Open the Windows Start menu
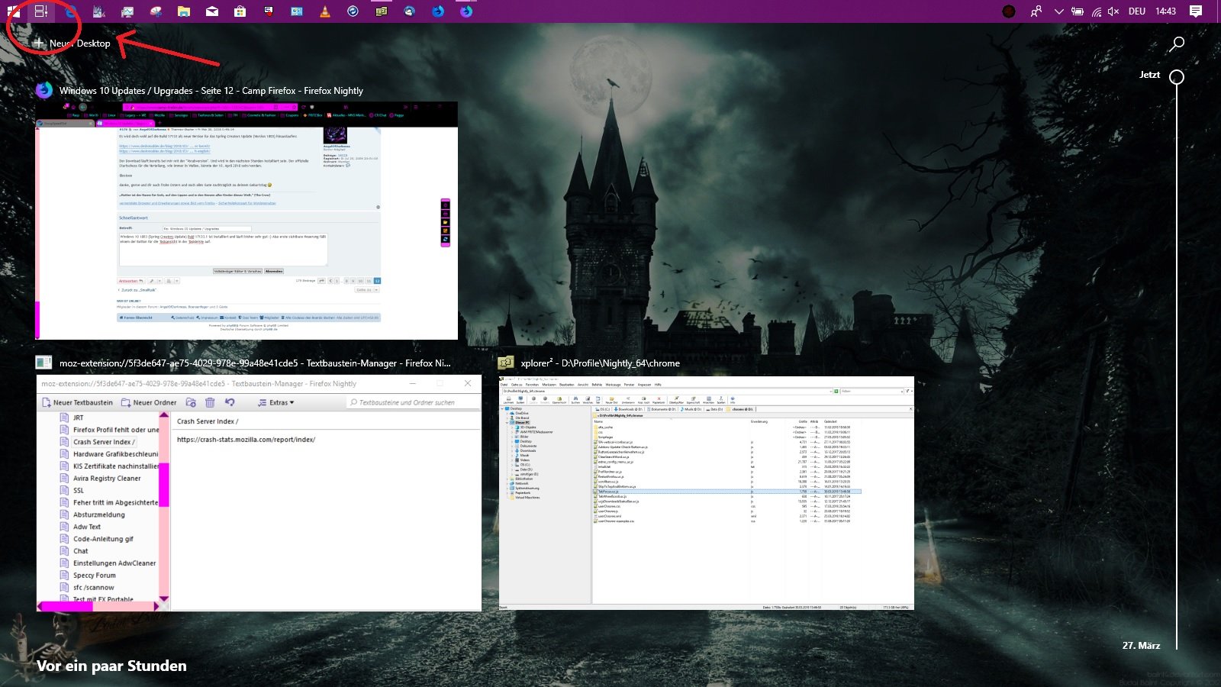This screenshot has width=1221, height=687. pos(14,11)
